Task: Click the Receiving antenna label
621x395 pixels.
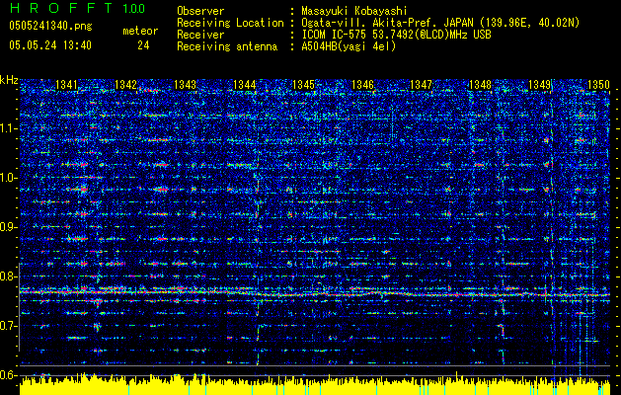Action: click(227, 46)
